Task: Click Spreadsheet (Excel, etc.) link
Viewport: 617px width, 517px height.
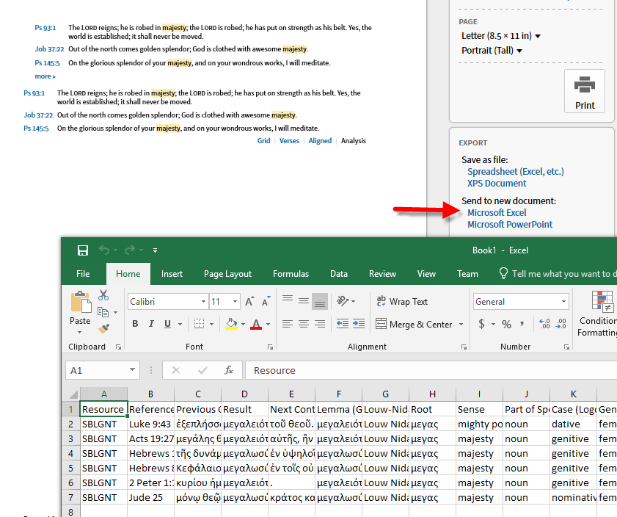Action: (x=516, y=172)
